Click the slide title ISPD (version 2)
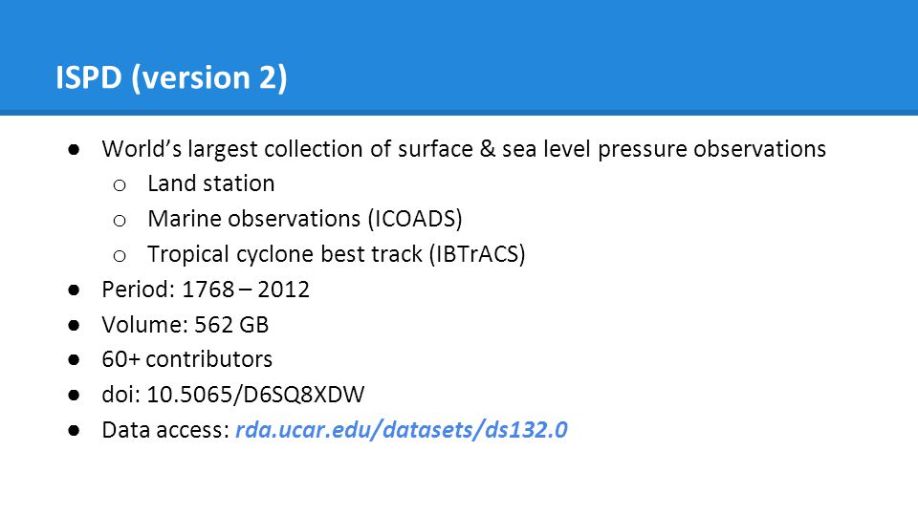This screenshot has width=918, height=516. (171, 77)
